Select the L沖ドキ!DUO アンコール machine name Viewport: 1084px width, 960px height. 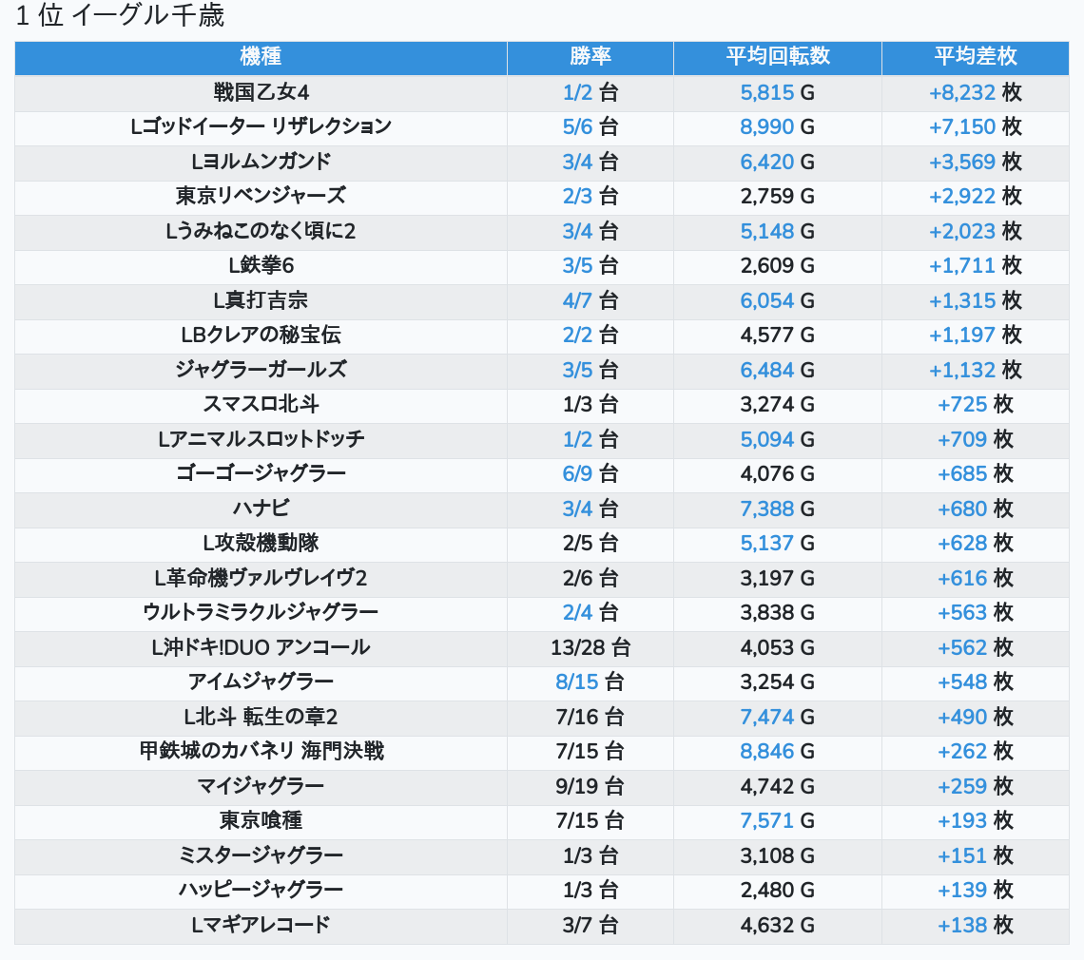pos(261,647)
